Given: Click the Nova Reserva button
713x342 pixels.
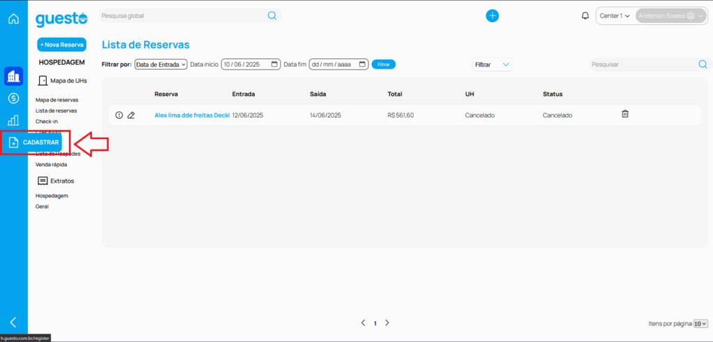Looking at the screenshot, I should click(x=62, y=44).
